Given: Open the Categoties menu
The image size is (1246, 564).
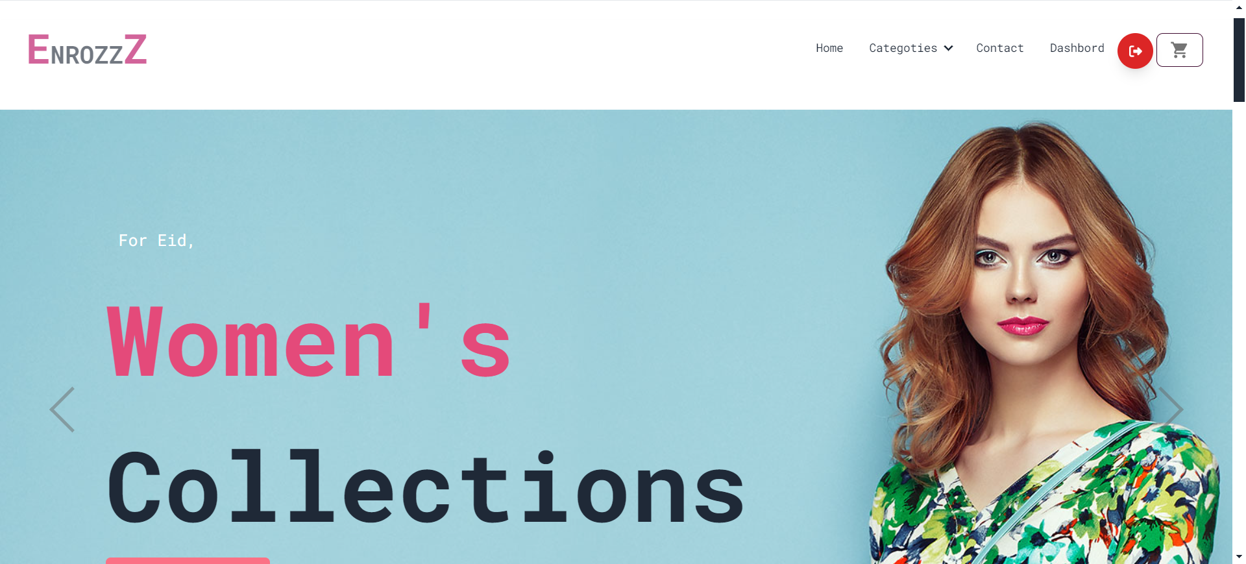Looking at the screenshot, I should coord(903,48).
